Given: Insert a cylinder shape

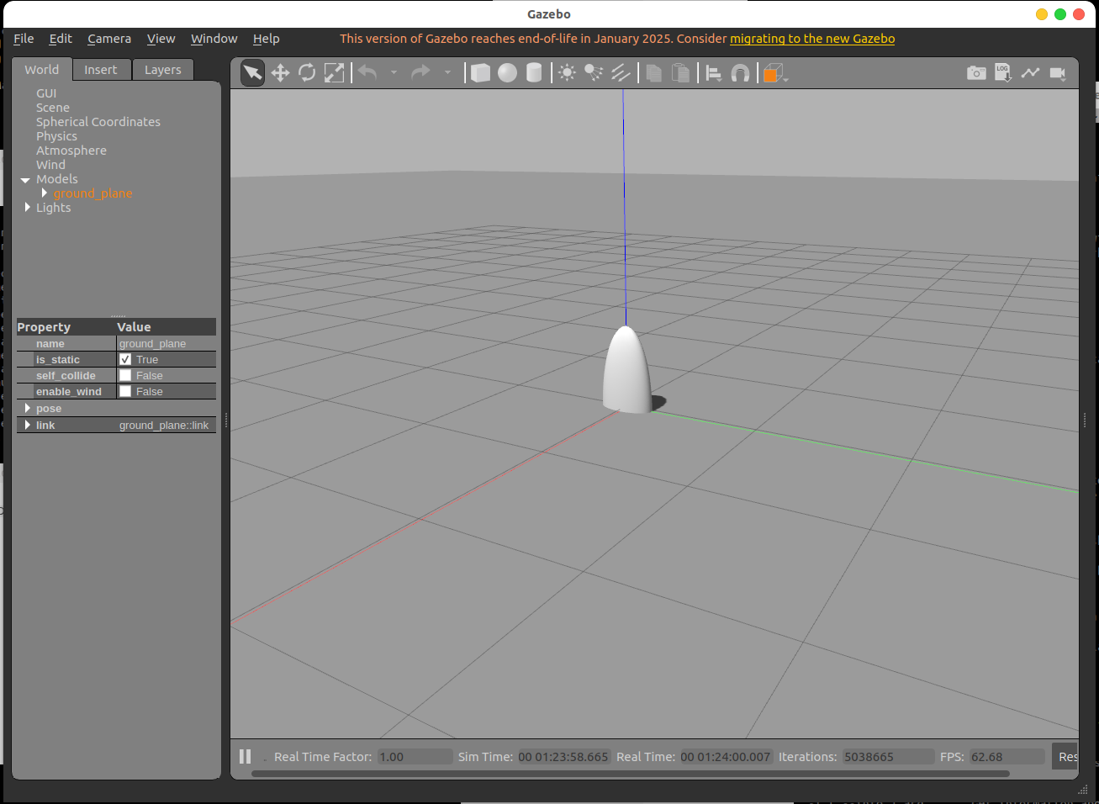Looking at the screenshot, I should click(x=534, y=73).
